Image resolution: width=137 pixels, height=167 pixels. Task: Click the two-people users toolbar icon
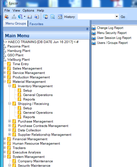[7, 17]
